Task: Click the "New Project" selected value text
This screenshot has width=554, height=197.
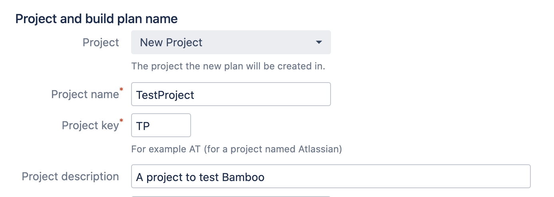Action: point(171,42)
